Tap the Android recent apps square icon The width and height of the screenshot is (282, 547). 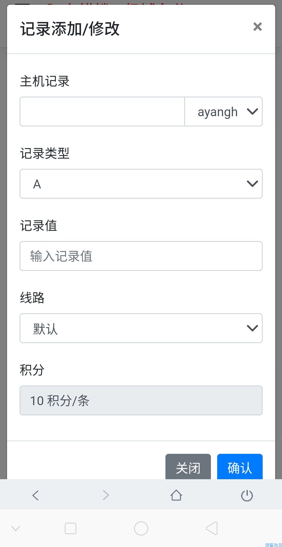(71, 528)
